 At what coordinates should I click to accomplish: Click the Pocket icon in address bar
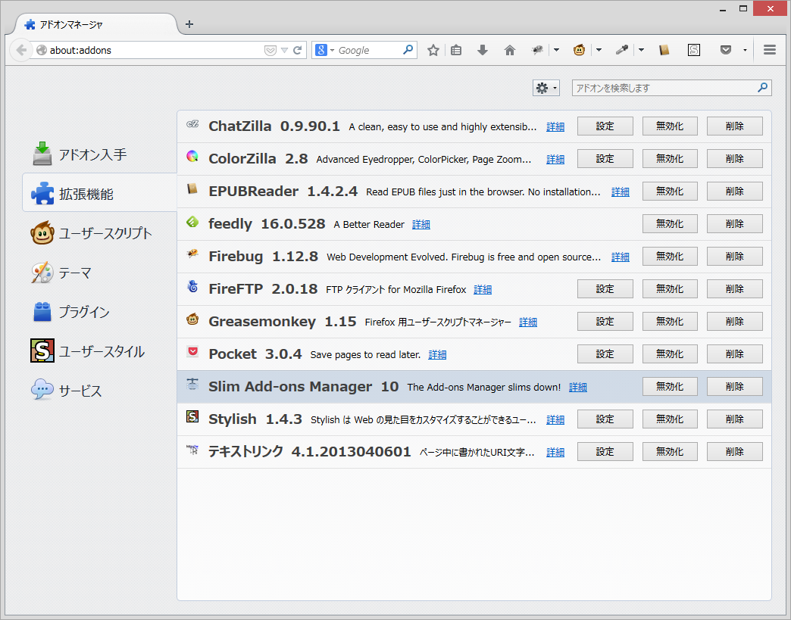tap(270, 50)
